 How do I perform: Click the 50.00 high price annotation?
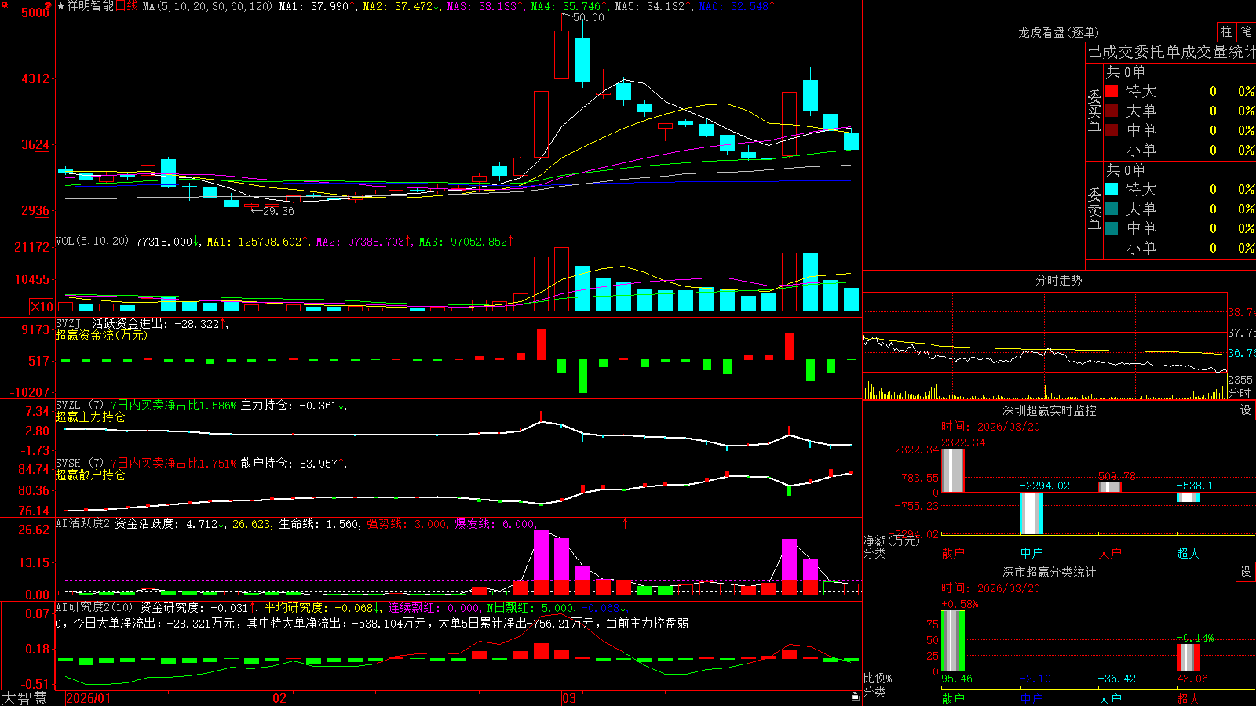tap(589, 17)
